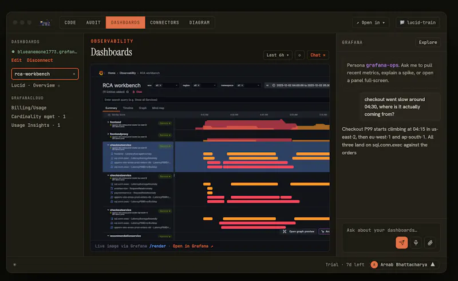Click Open in Grafana link
Screen dimensions: 458x281
193,246
